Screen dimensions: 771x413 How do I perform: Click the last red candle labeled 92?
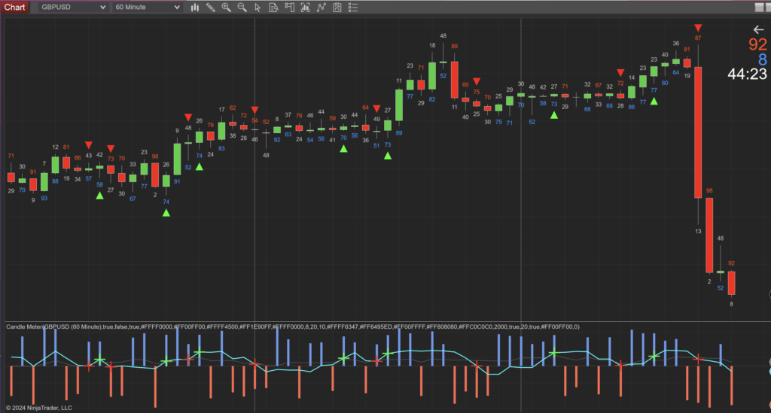(x=731, y=283)
